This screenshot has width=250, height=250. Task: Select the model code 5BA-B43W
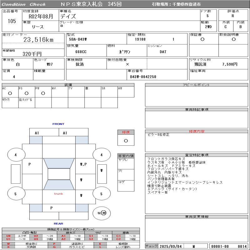pyautogui.click(x=78, y=39)
